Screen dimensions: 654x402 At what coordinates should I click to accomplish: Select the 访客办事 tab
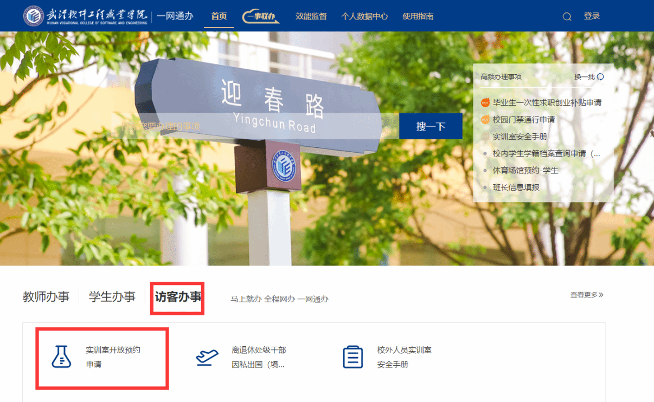[x=178, y=297]
